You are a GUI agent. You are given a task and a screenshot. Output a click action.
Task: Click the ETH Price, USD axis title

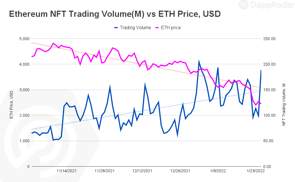(x=12, y=105)
